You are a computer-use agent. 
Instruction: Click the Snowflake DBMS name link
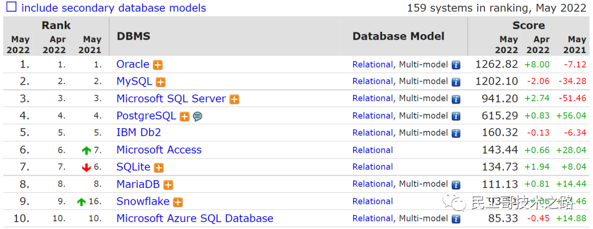pos(143,202)
